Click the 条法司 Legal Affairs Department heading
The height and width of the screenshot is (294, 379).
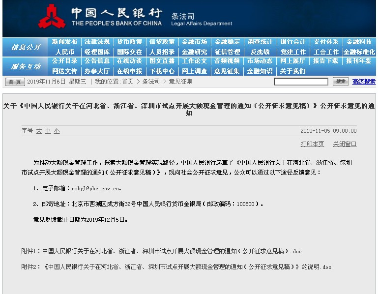(x=202, y=19)
